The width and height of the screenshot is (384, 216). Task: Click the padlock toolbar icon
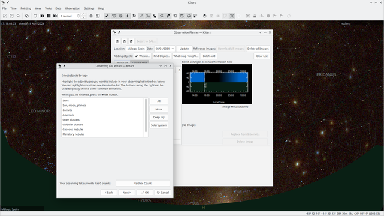[255, 16]
